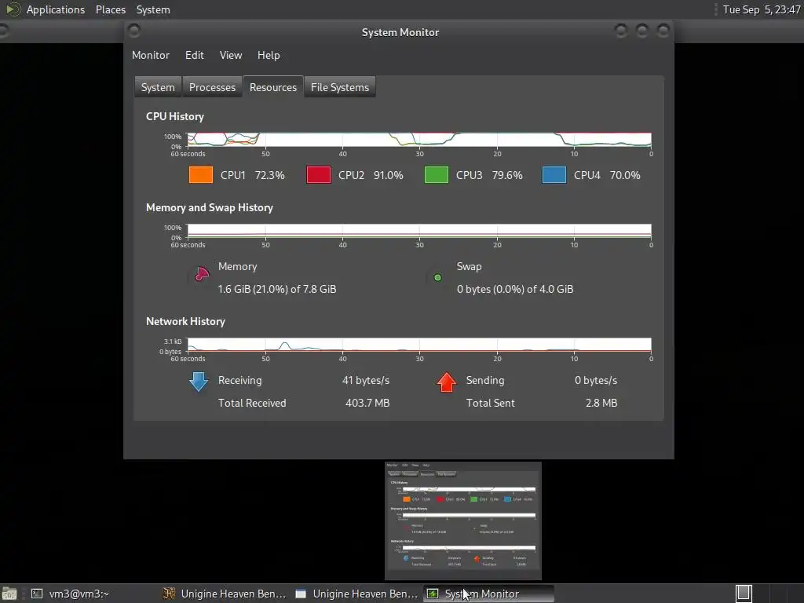Click the green CPU3 color swatch
Screen dimensions: 804x603
(x=437, y=175)
